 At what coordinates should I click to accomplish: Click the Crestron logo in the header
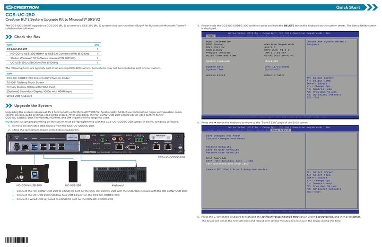coord(22,7)
